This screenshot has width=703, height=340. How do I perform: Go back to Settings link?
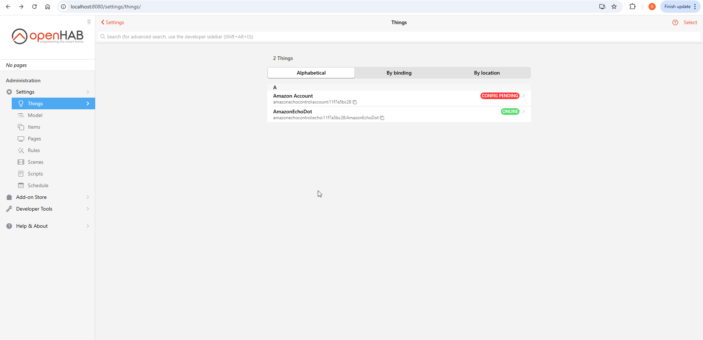(112, 22)
